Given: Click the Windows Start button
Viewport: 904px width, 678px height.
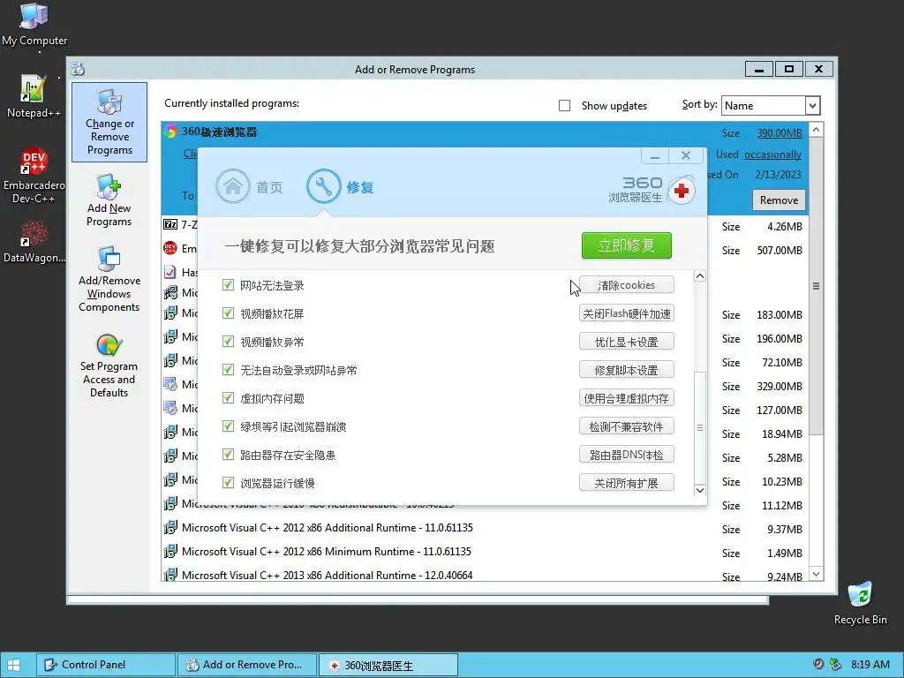Looking at the screenshot, I should click(13, 665).
